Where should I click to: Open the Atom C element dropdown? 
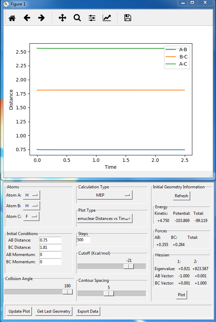click(31, 216)
